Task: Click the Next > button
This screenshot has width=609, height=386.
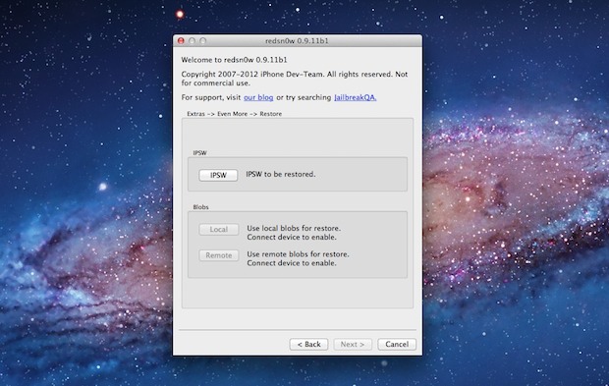Action: [x=353, y=344]
